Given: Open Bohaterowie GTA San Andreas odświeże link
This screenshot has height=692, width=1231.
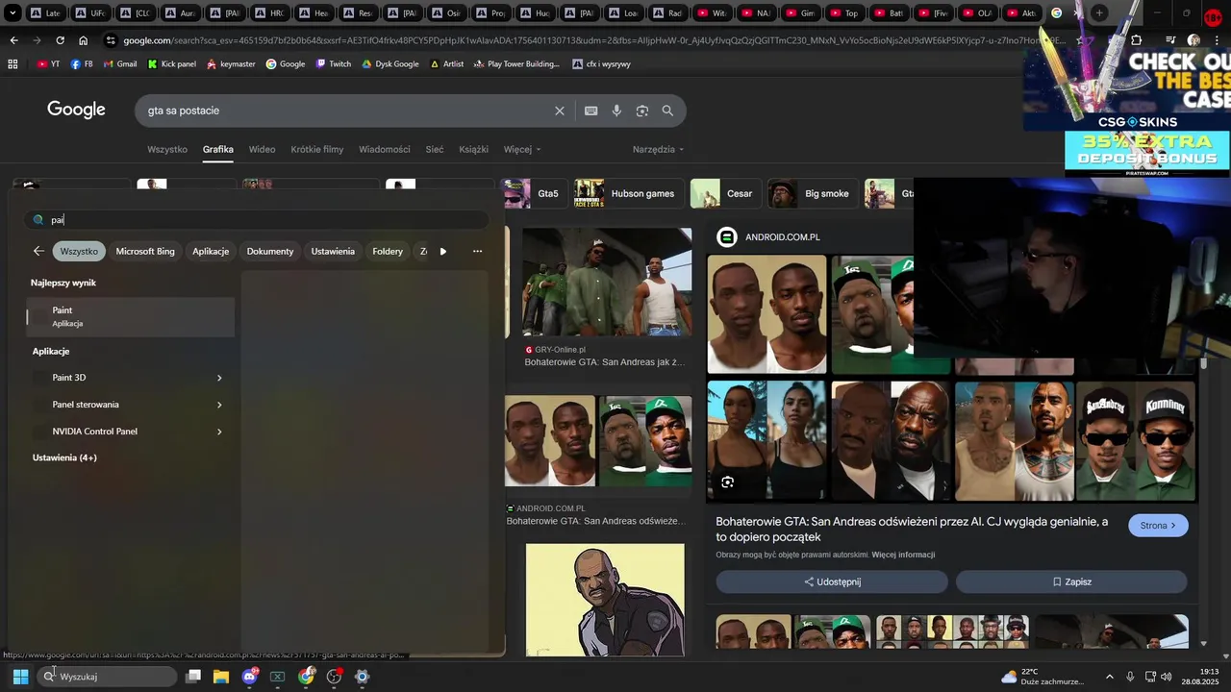Looking at the screenshot, I should click(x=594, y=521).
